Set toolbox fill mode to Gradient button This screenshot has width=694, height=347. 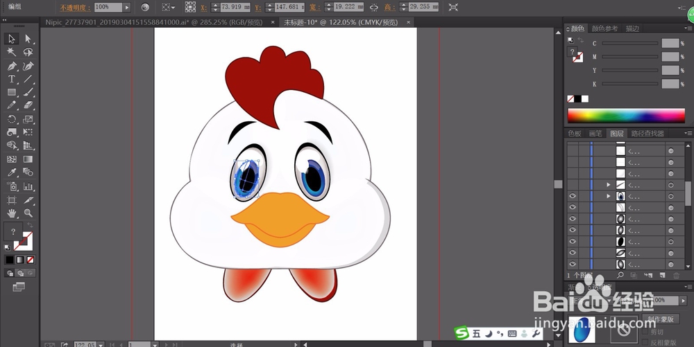tap(20, 260)
